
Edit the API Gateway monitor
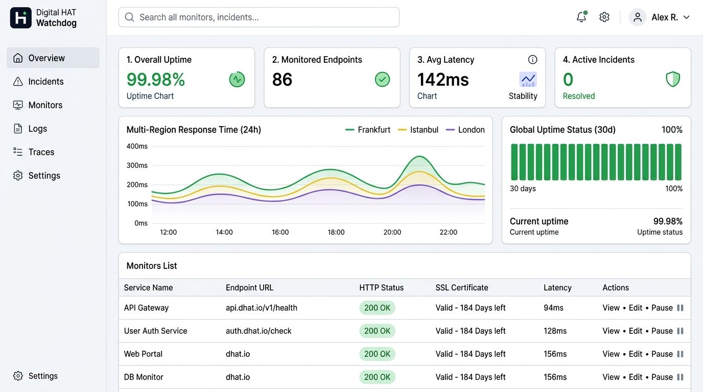(x=636, y=308)
